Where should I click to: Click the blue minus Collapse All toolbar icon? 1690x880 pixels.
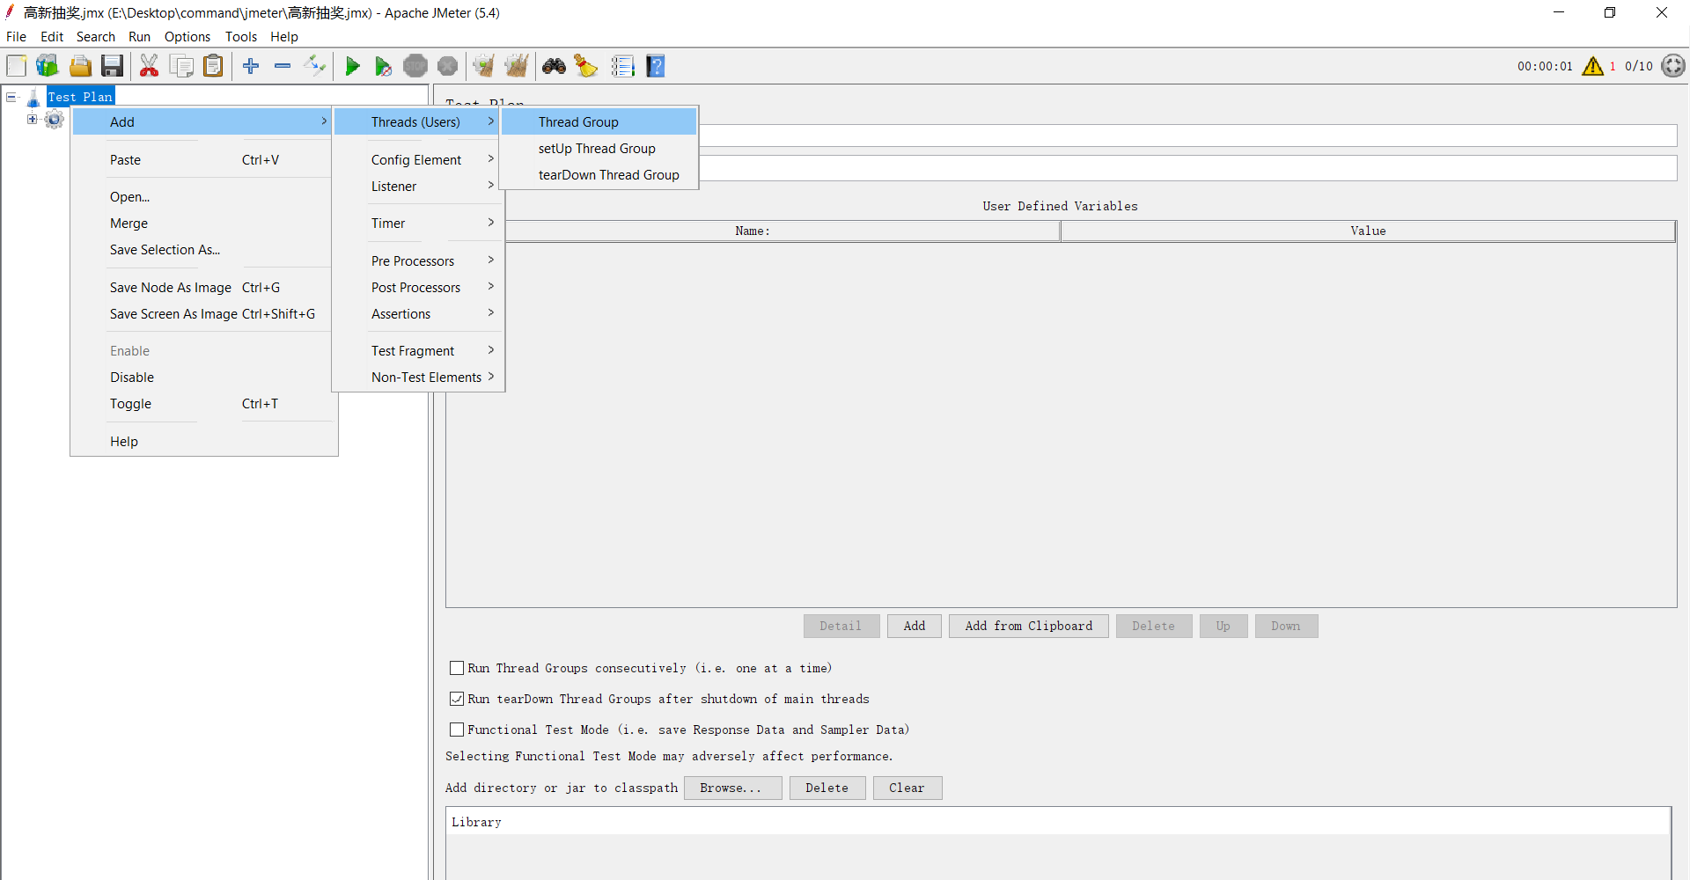283,66
